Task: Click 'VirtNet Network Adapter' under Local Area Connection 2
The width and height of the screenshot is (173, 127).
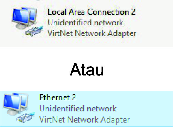Action: click(92, 33)
